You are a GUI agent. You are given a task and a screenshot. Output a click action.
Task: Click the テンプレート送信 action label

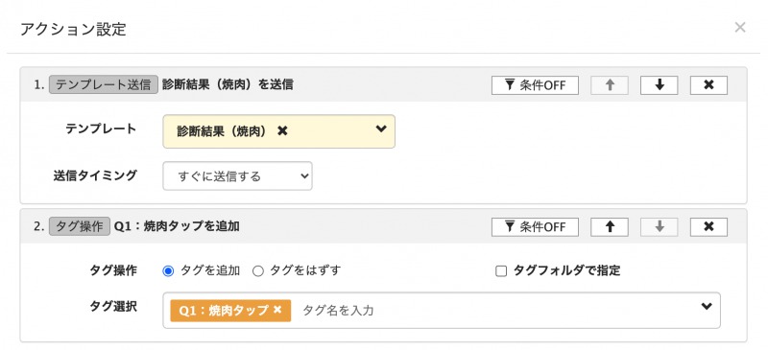tap(104, 84)
